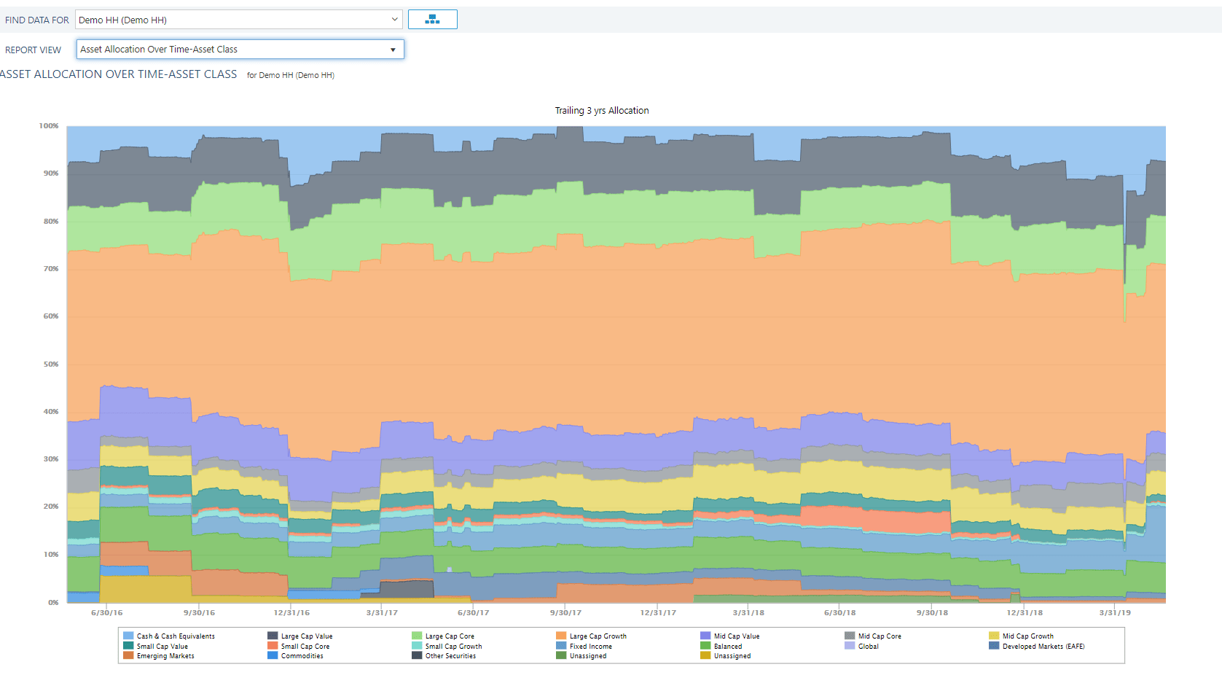Select the Asset Allocation Over Time-Asset Class field

[240, 50]
